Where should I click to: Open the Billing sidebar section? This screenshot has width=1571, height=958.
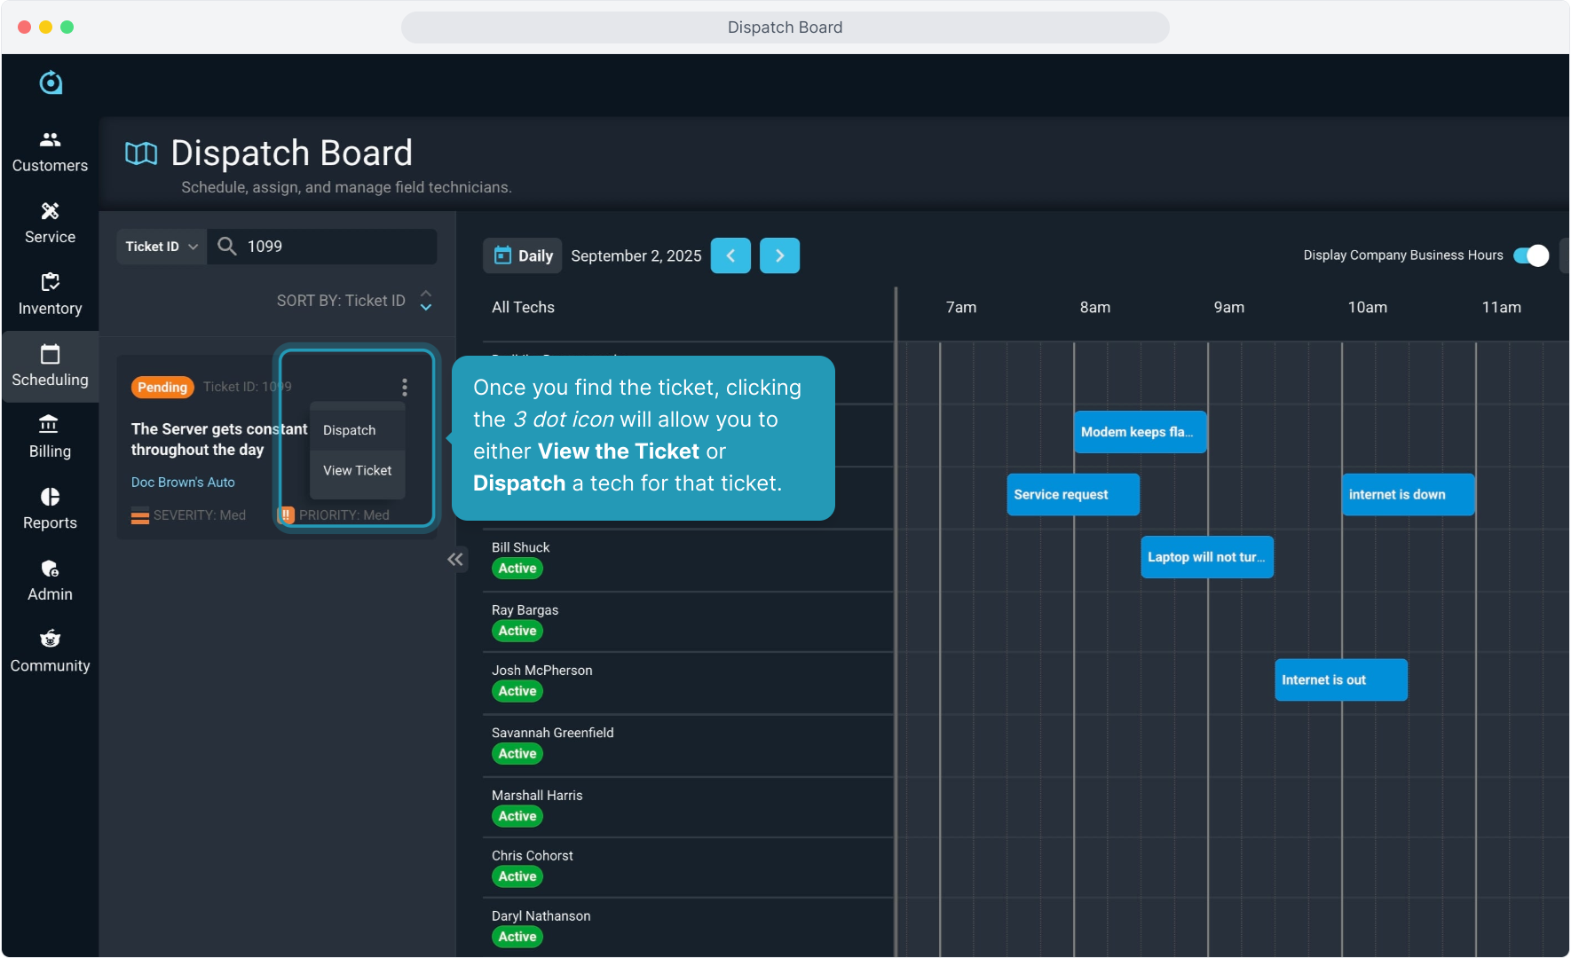click(50, 437)
